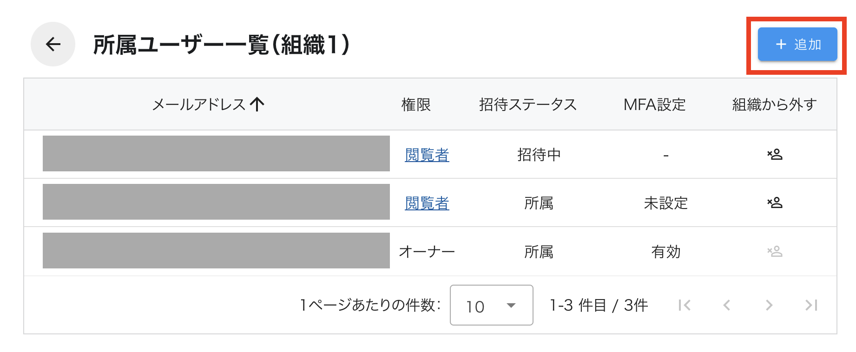Open 閲覧者 role link for the invited user

[427, 155]
